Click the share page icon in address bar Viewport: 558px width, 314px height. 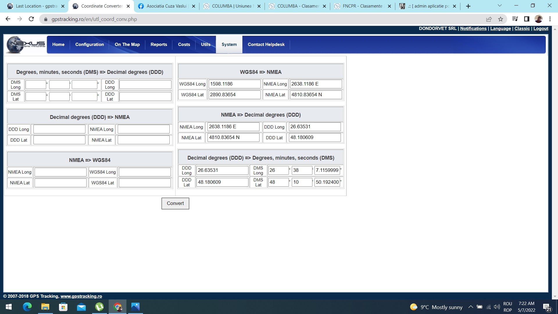[x=489, y=19]
